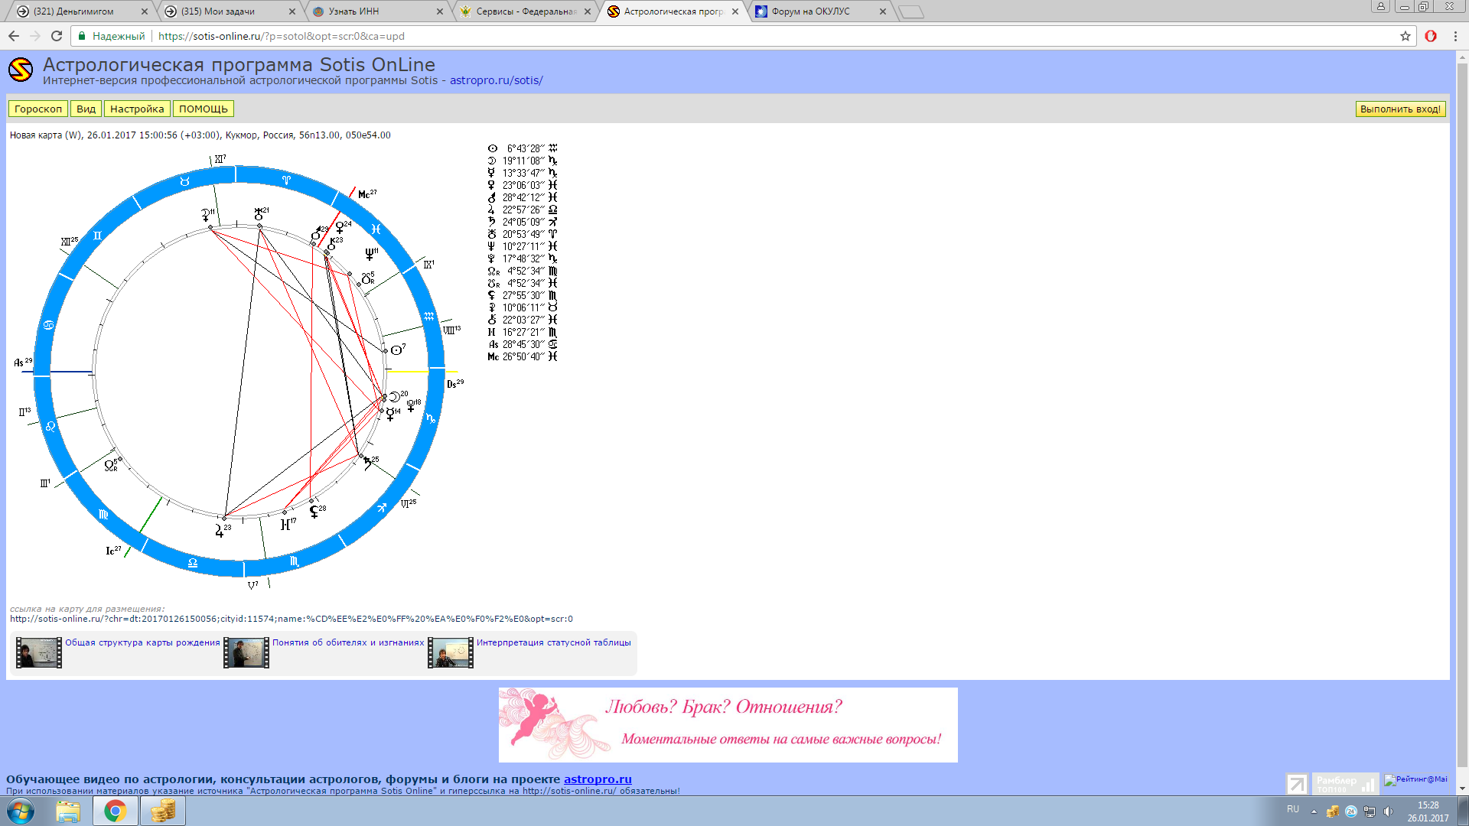Click 6°43'28'' Sun position row

[523, 148]
